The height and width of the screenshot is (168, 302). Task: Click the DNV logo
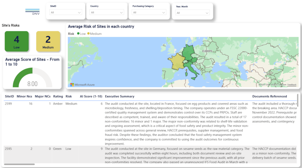click(33, 12)
